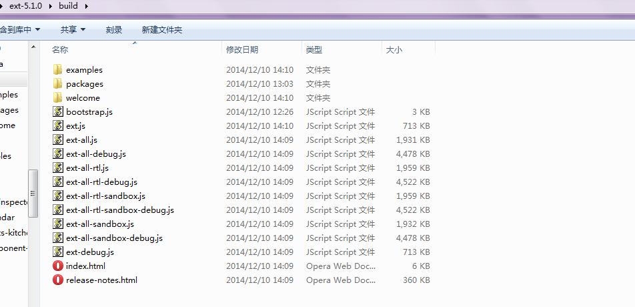The height and width of the screenshot is (307, 635).
Task: Click the ext-all-debug.js file icon
Action: [58, 154]
